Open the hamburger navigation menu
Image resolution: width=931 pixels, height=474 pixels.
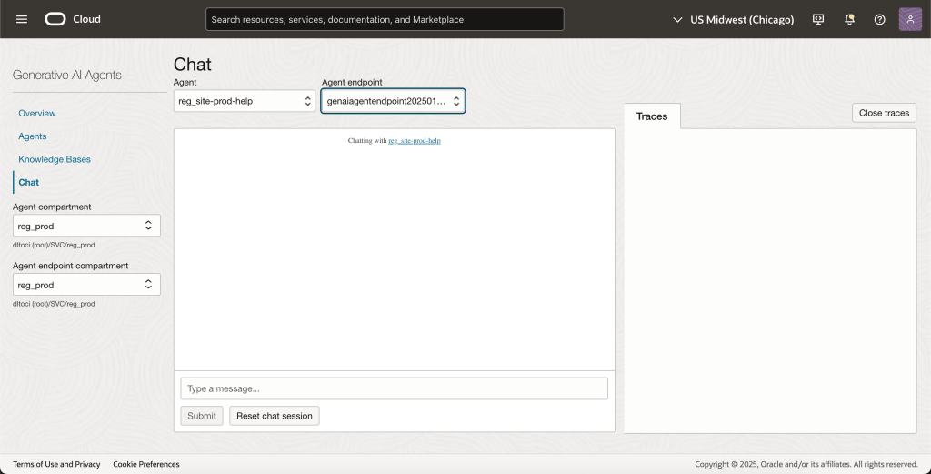click(x=22, y=19)
